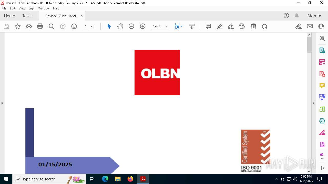Go to previous page with the up arrow

(x=63, y=26)
